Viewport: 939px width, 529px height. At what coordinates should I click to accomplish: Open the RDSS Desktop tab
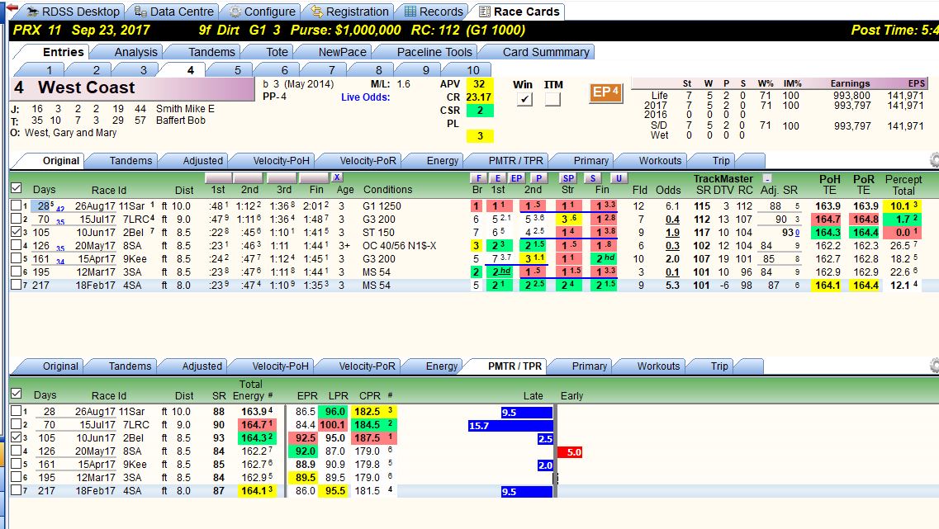73,12
